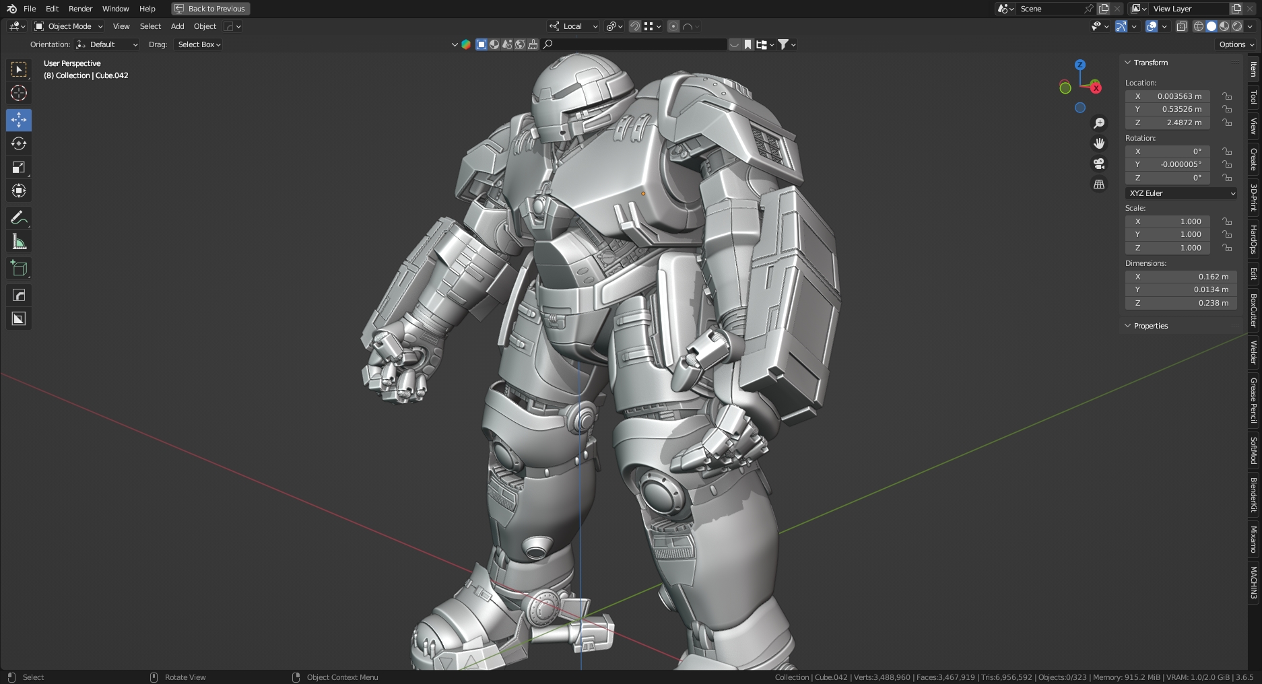Open the Window menu
The image size is (1262, 684).
pyautogui.click(x=115, y=9)
